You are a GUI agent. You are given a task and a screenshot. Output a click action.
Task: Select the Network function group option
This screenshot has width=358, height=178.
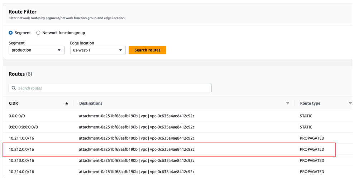point(38,33)
